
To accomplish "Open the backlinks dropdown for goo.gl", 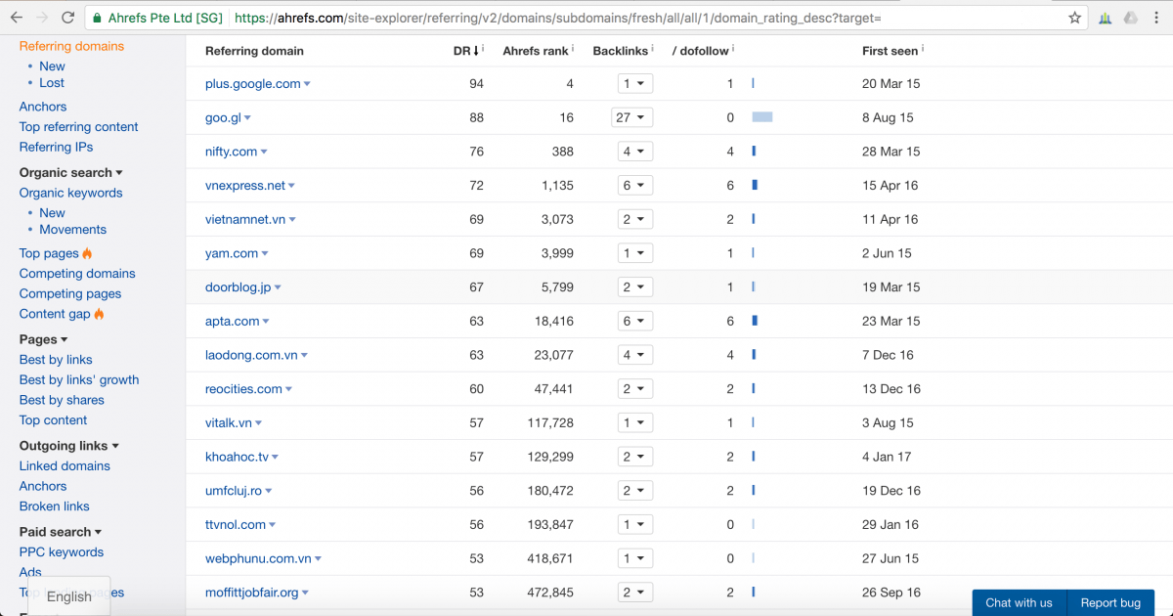I will click(x=631, y=117).
